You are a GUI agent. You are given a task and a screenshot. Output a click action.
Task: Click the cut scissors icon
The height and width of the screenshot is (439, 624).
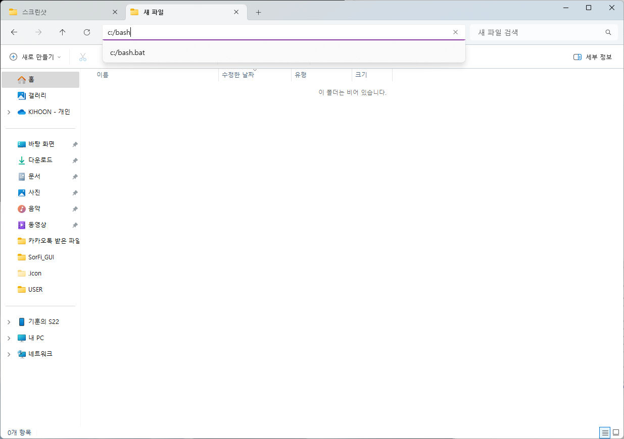[83, 57]
